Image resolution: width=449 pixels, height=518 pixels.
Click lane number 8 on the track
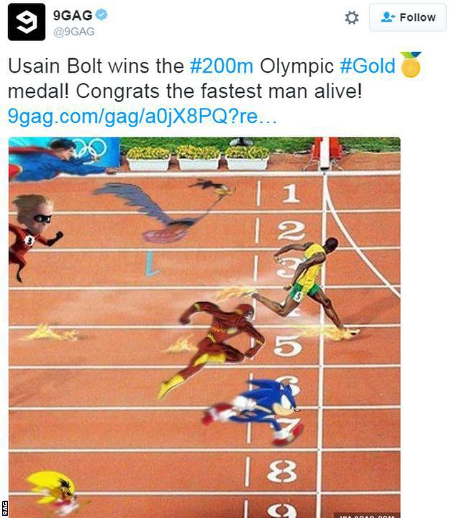(282, 471)
